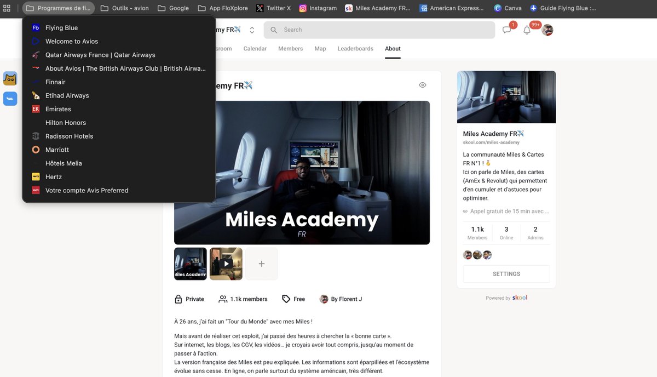Click the Free price tag icon
Image resolution: width=657 pixels, height=377 pixels.
(x=286, y=299)
